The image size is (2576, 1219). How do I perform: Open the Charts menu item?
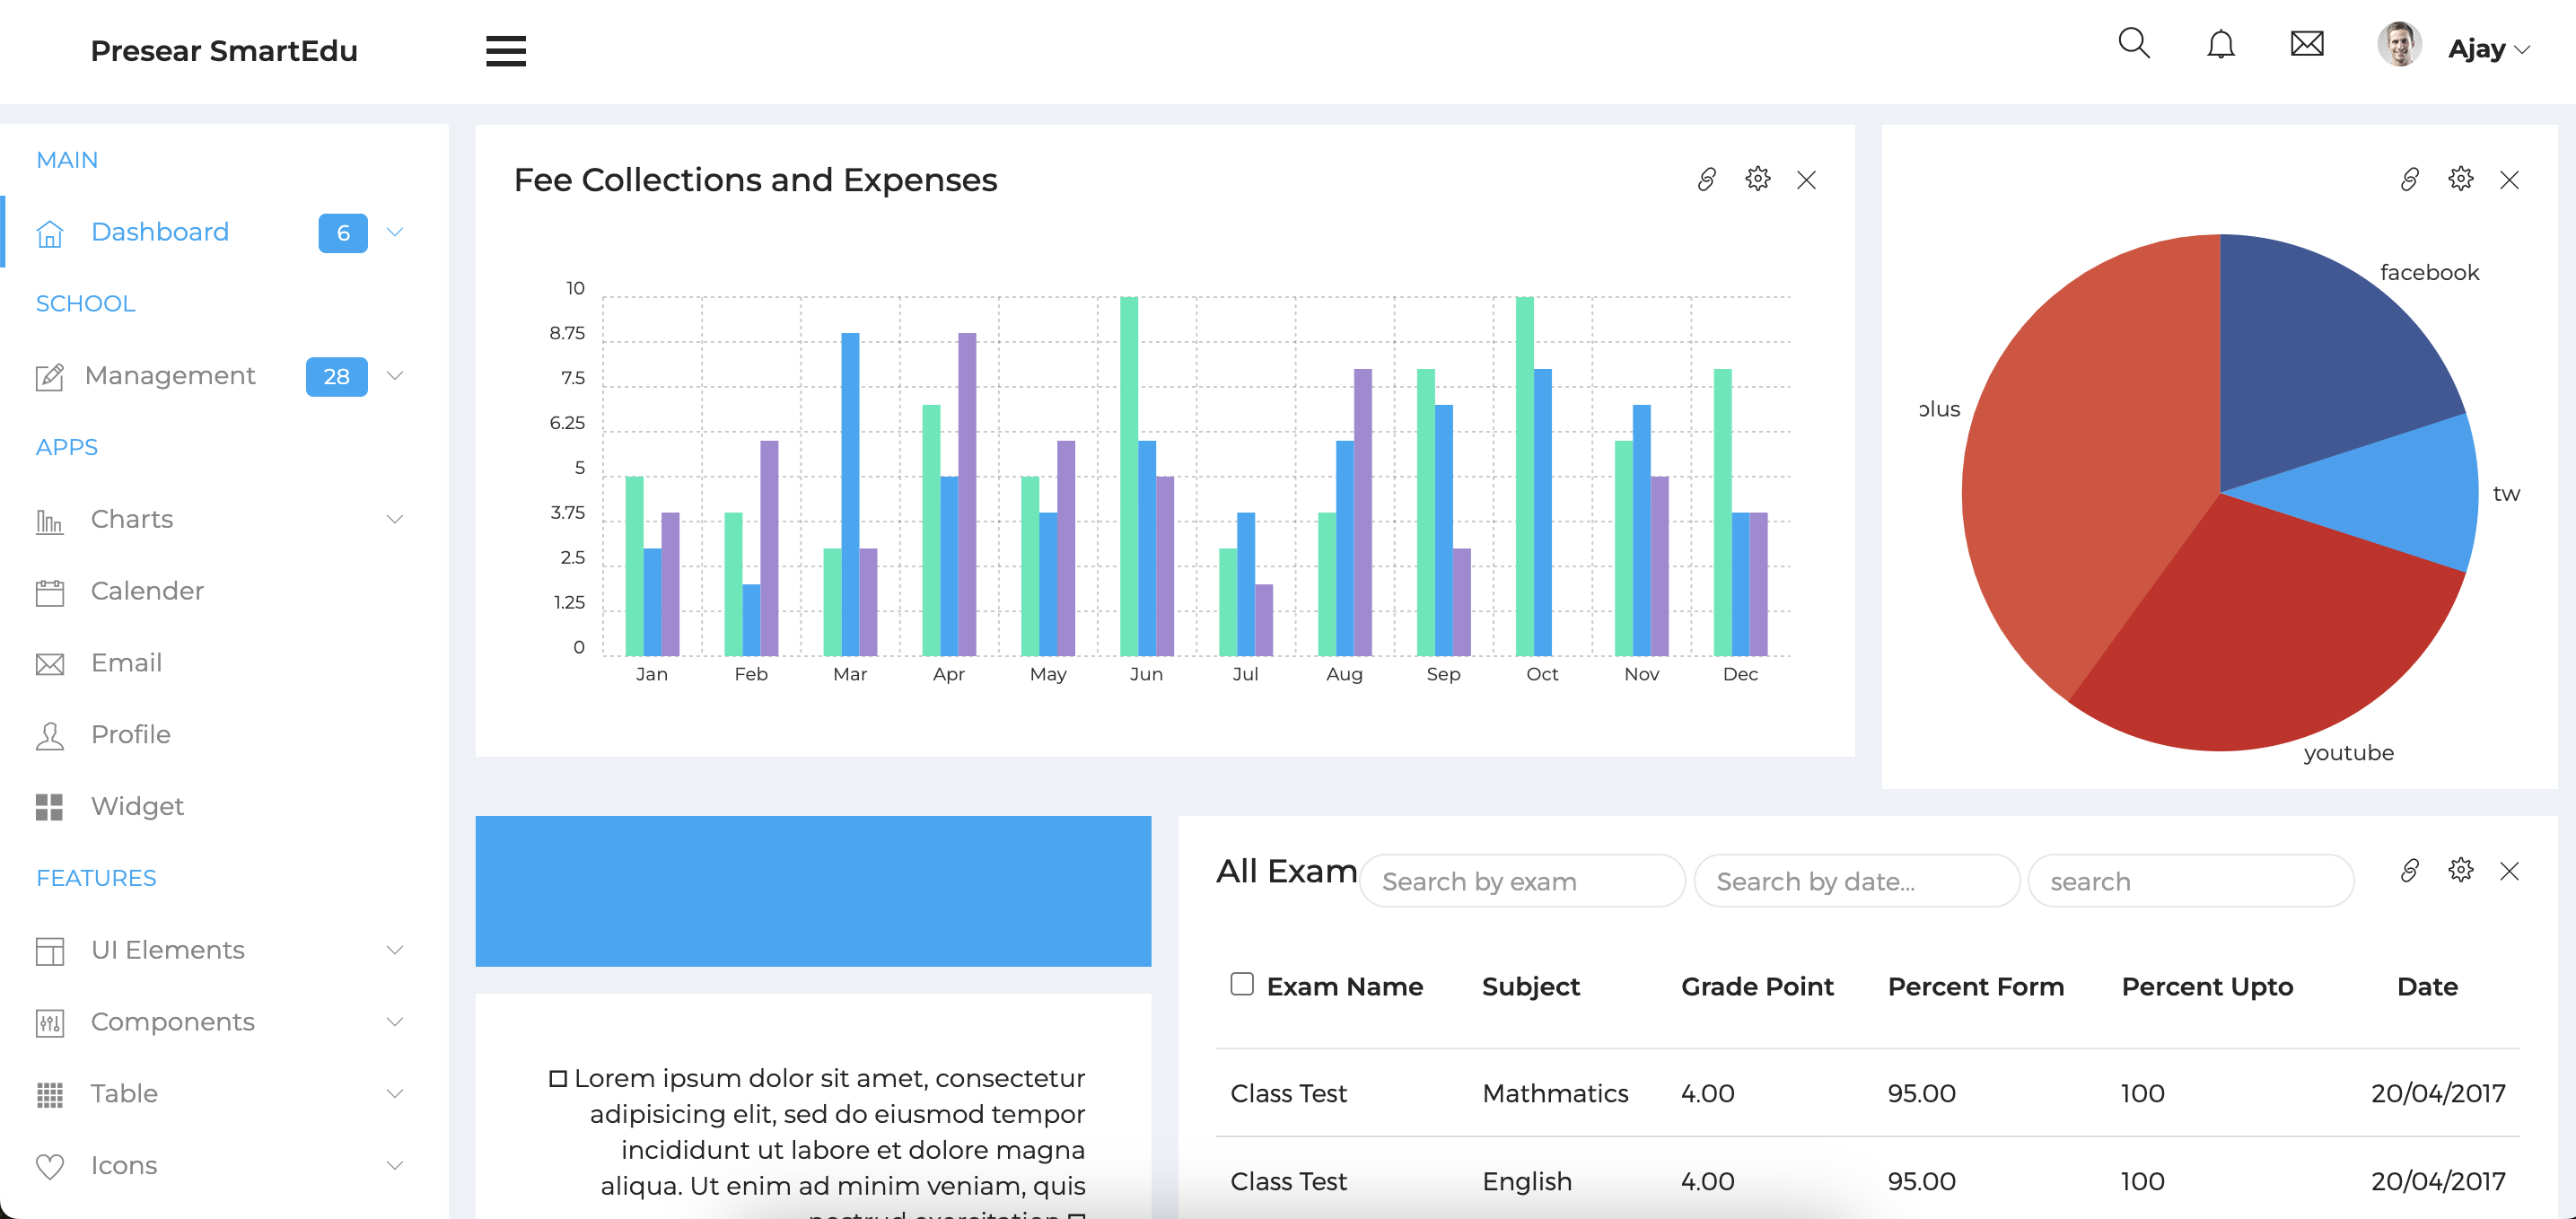pyautogui.click(x=132, y=519)
